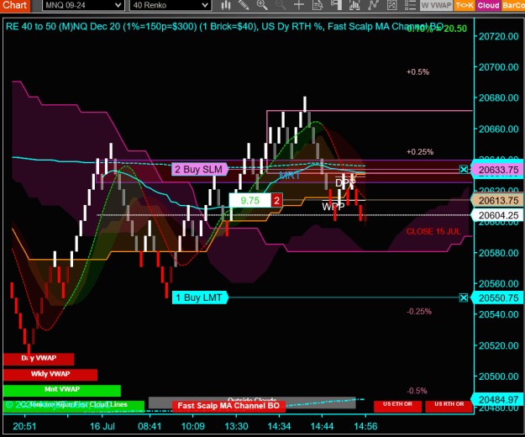Cancel the 1 Buy LMT order with X
Screen dimensions: 525x437
point(464,297)
